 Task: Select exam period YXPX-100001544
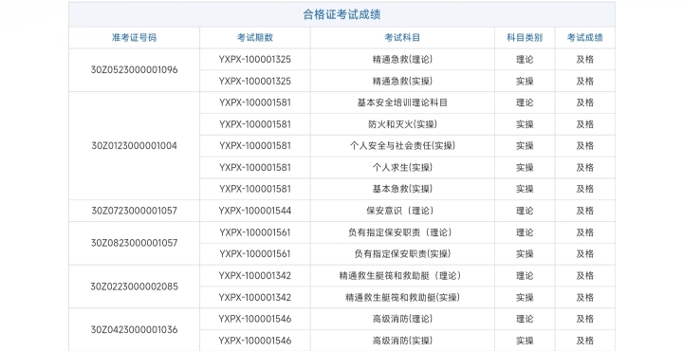(255, 211)
